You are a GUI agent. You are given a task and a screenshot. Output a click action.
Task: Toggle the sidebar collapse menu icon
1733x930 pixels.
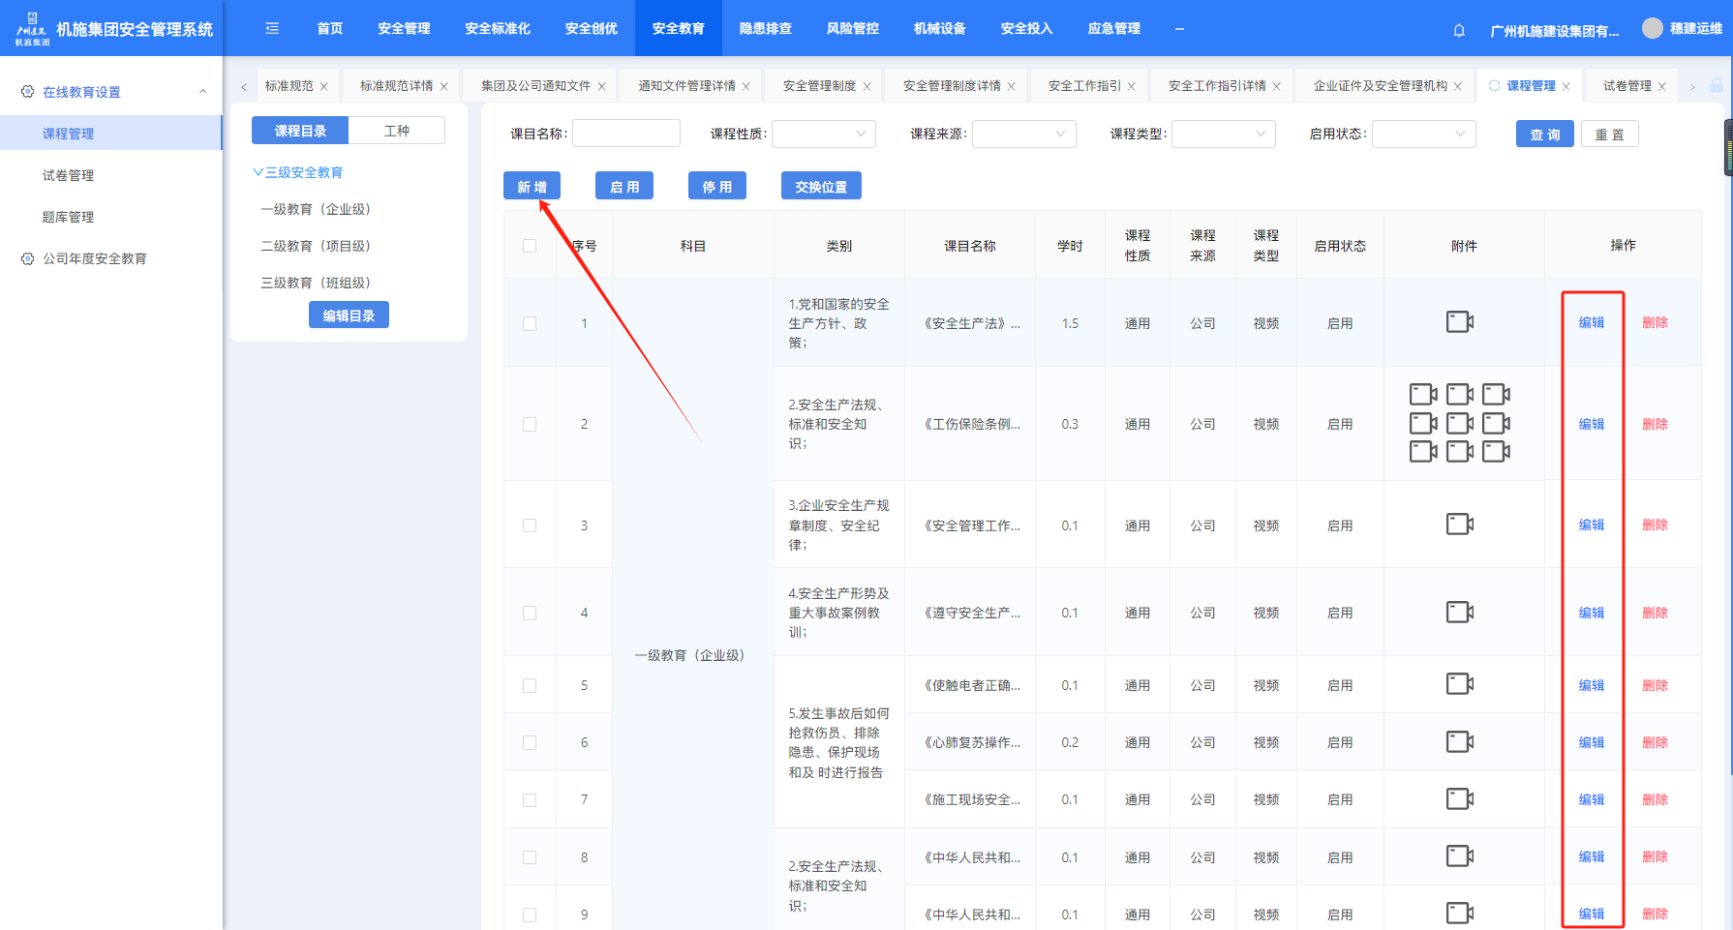pos(272,29)
